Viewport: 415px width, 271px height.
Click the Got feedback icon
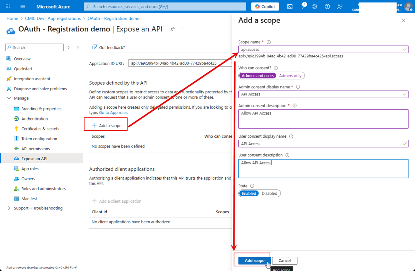pos(94,47)
